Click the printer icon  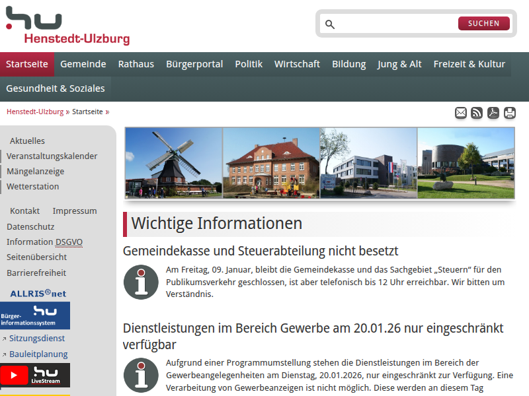510,113
